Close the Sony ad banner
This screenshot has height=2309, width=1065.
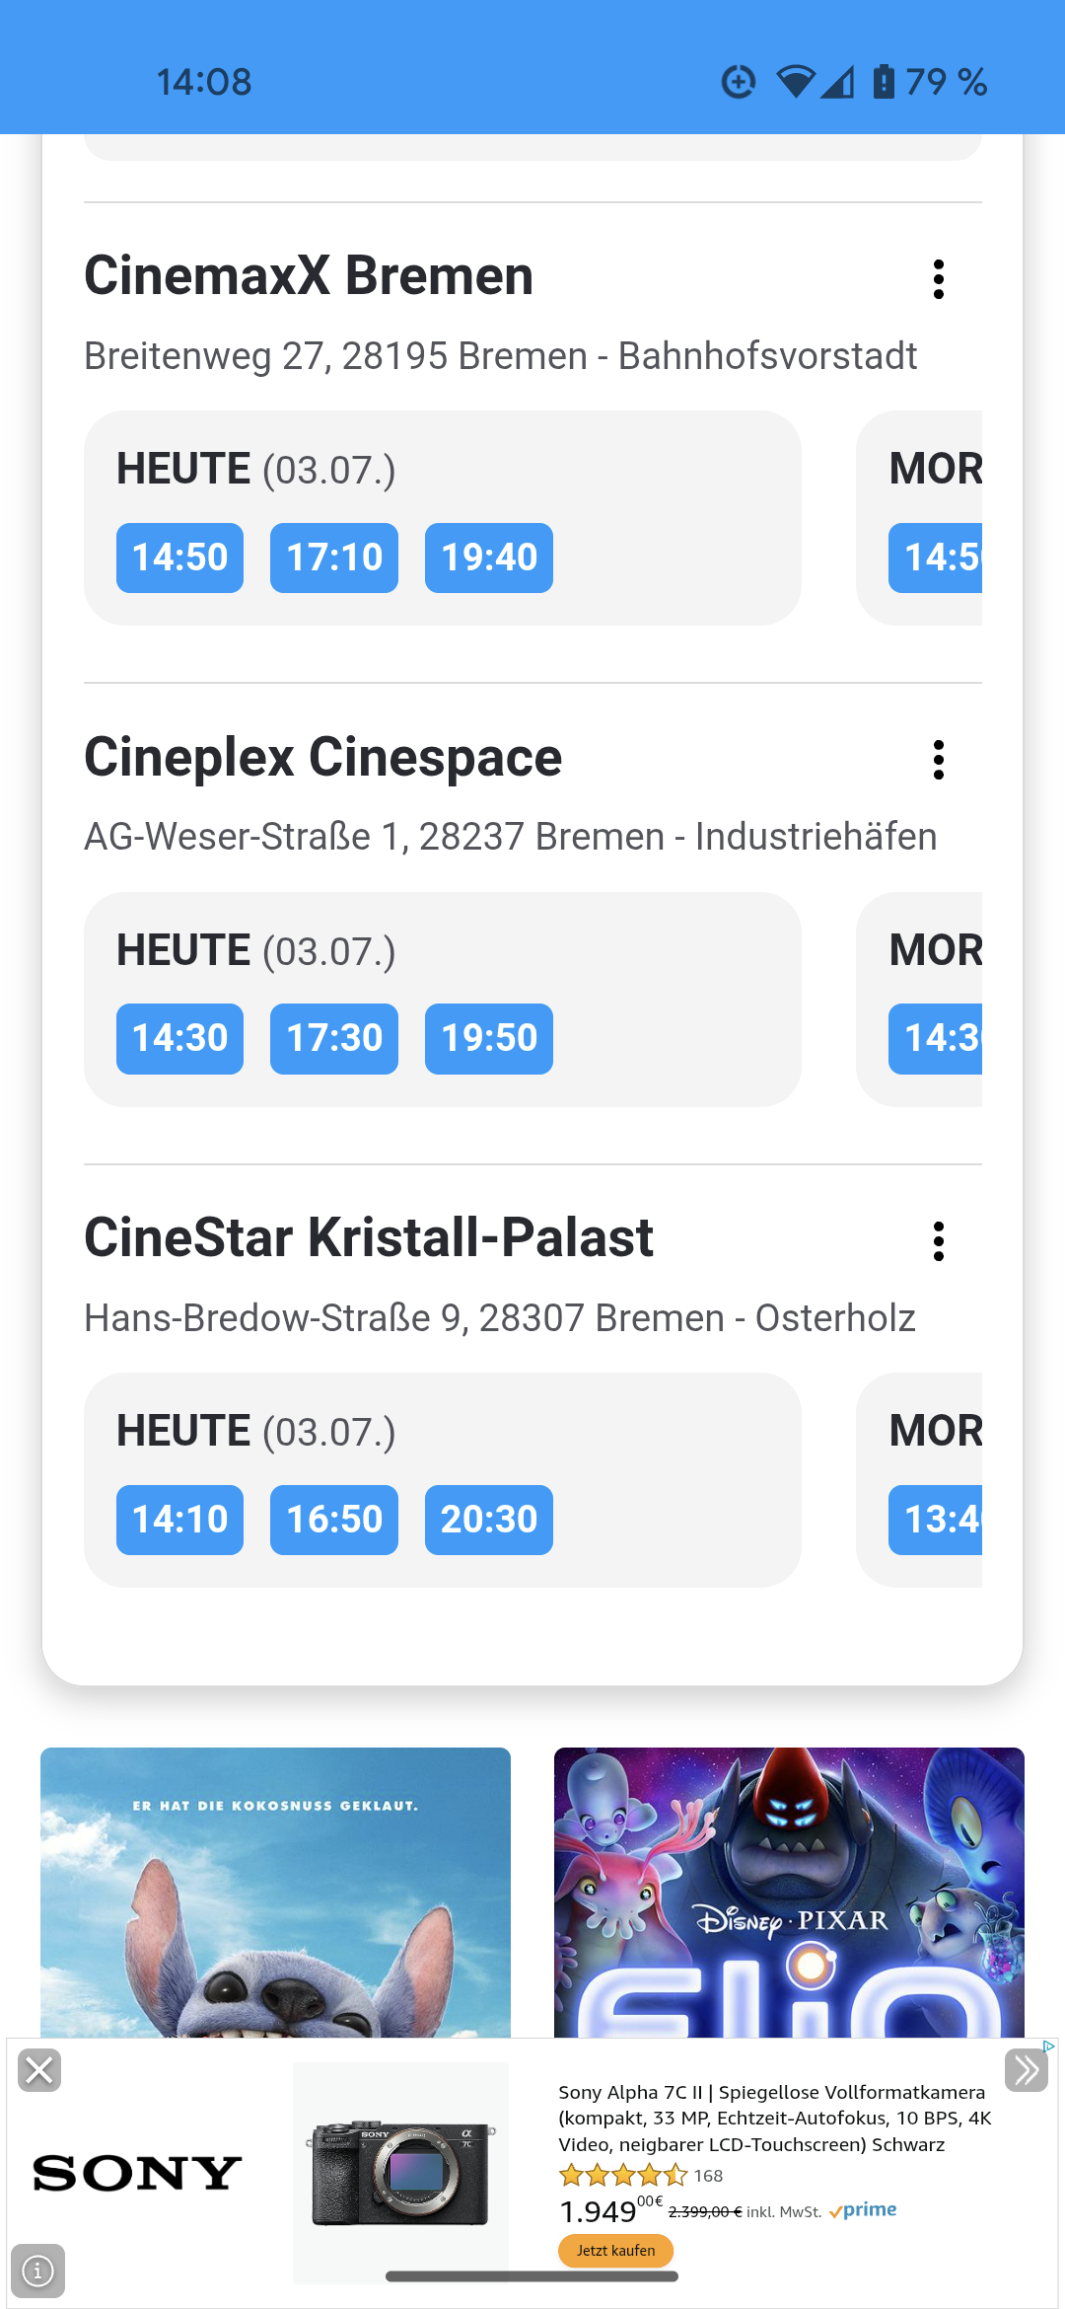(x=39, y=2070)
